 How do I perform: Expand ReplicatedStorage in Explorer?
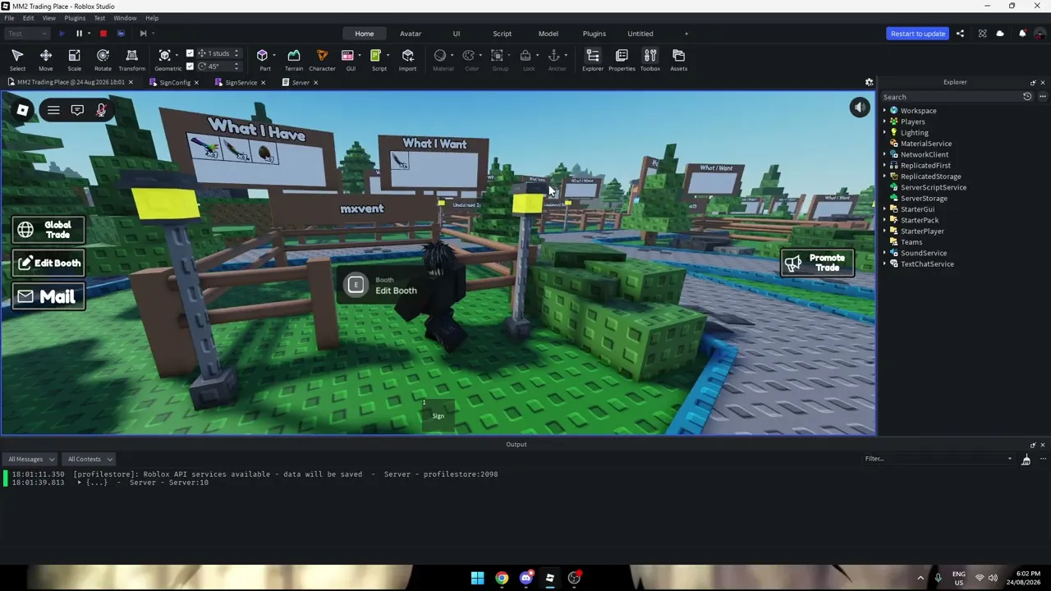[885, 176]
